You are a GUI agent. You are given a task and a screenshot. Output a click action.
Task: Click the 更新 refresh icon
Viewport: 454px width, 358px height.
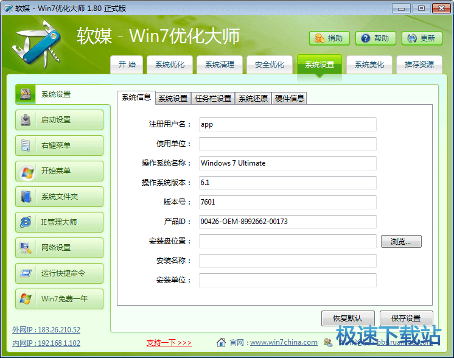click(x=412, y=38)
